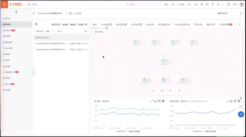Select the productservice group row
This screenshot has width=246, height=137.
tap(61, 38)
